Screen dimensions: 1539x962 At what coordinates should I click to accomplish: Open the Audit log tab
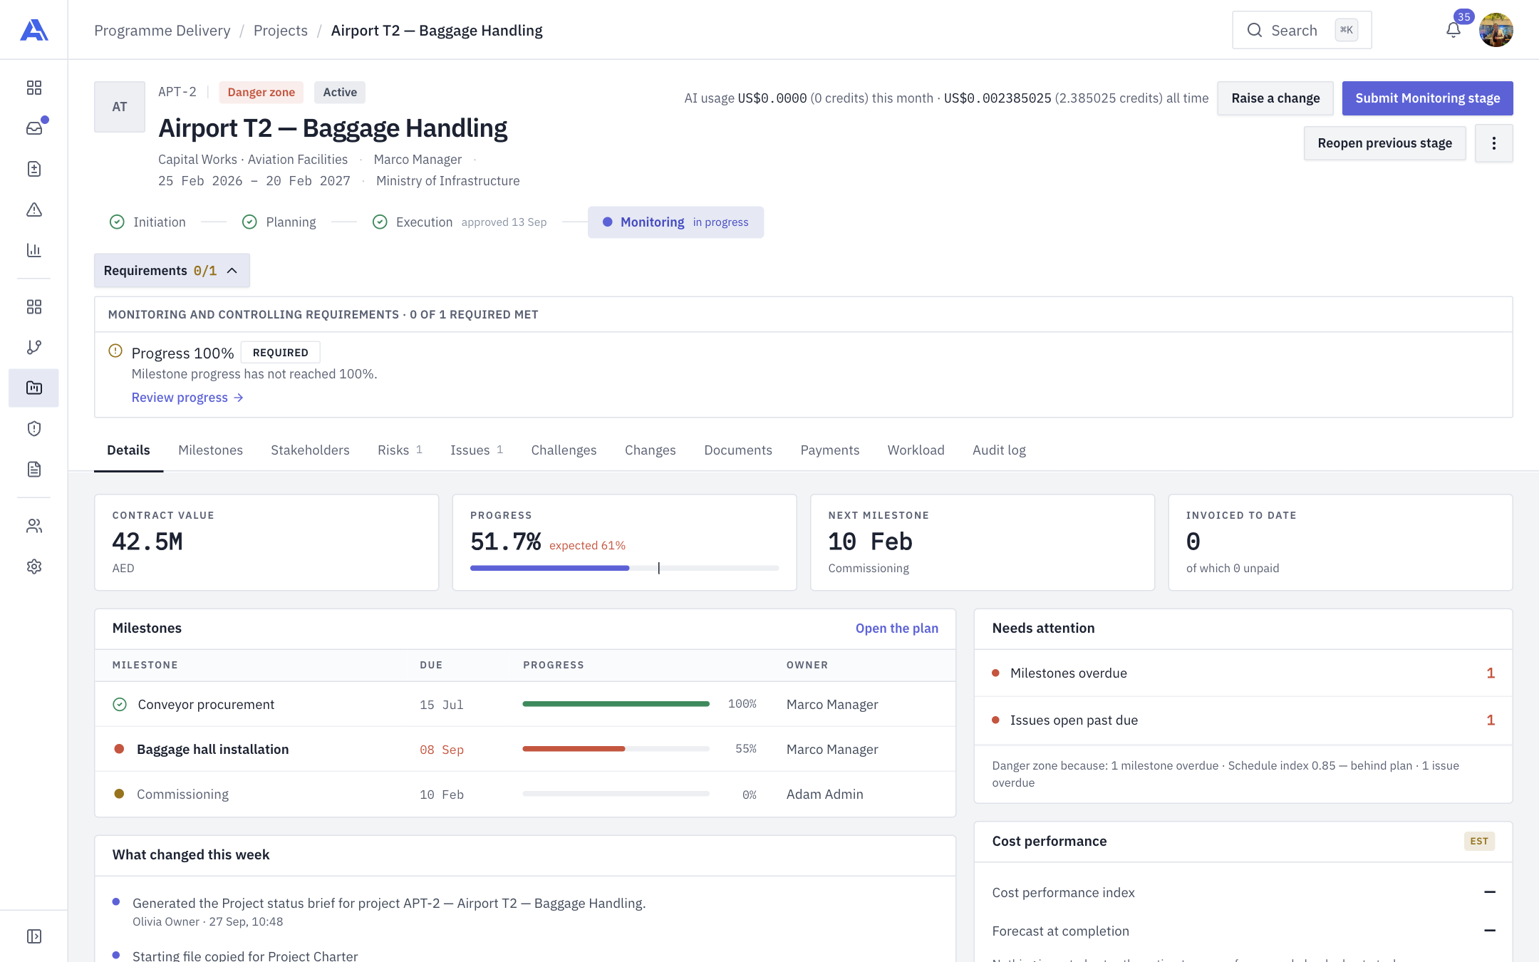click(999, 450)
